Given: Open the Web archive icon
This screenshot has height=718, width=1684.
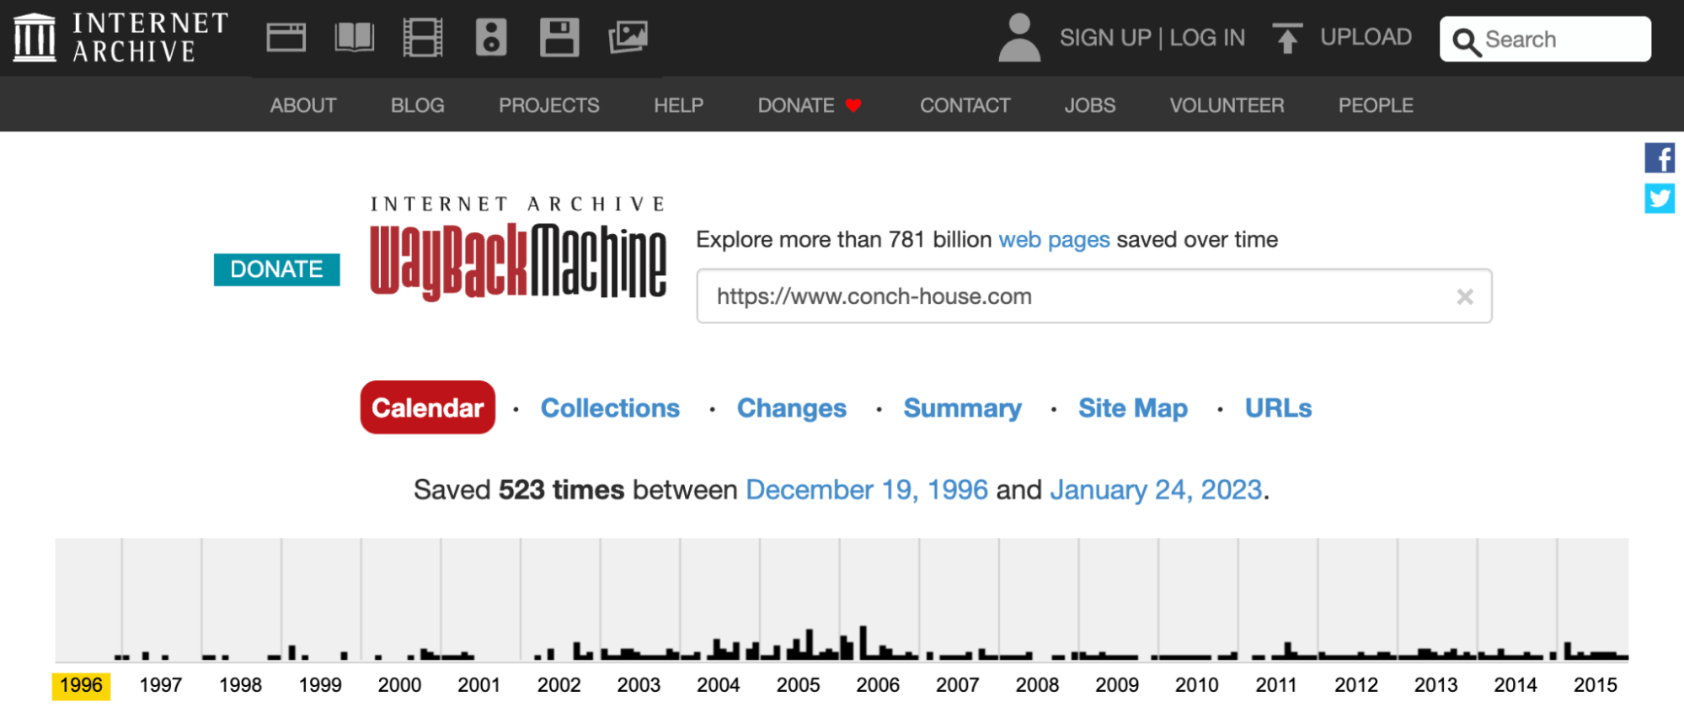Looking at the screenshot, I should point(286,38).
